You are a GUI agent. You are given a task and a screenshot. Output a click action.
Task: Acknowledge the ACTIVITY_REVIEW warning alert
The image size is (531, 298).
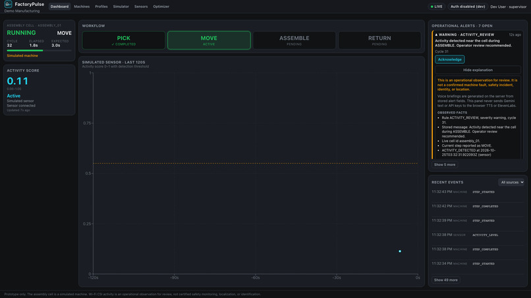(450, 59)
